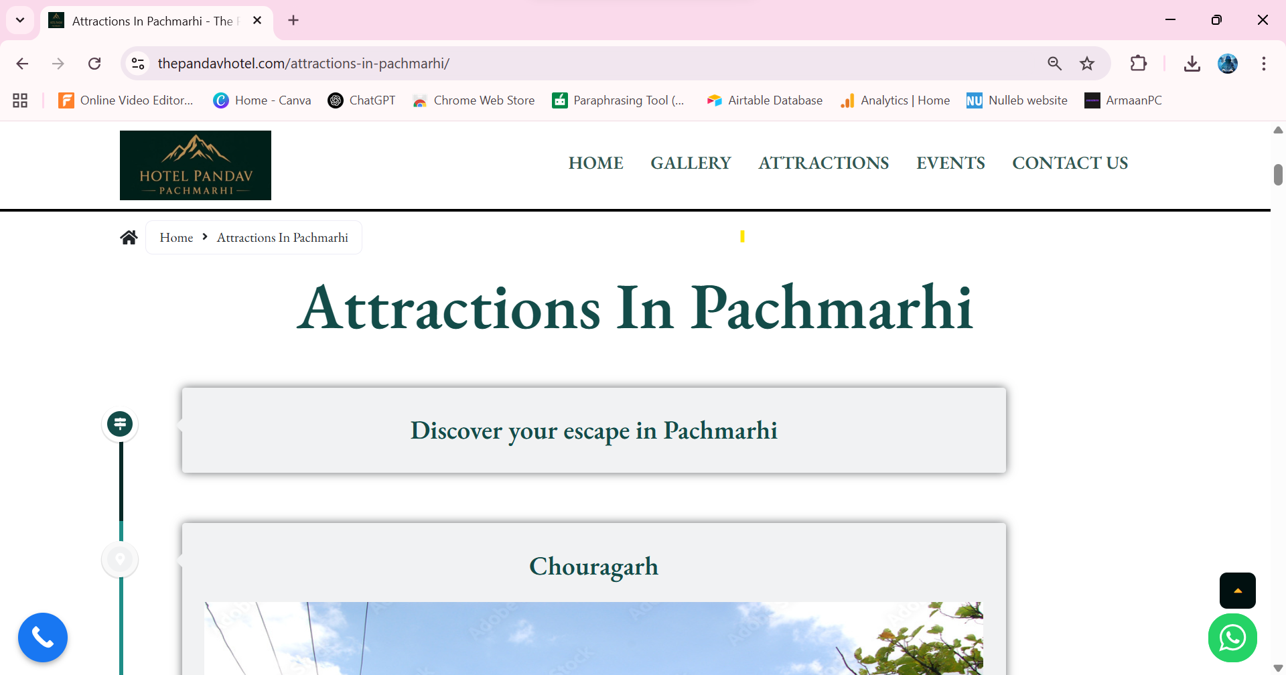
Task: Click the blue phone call button
Action: coord(43,637)
